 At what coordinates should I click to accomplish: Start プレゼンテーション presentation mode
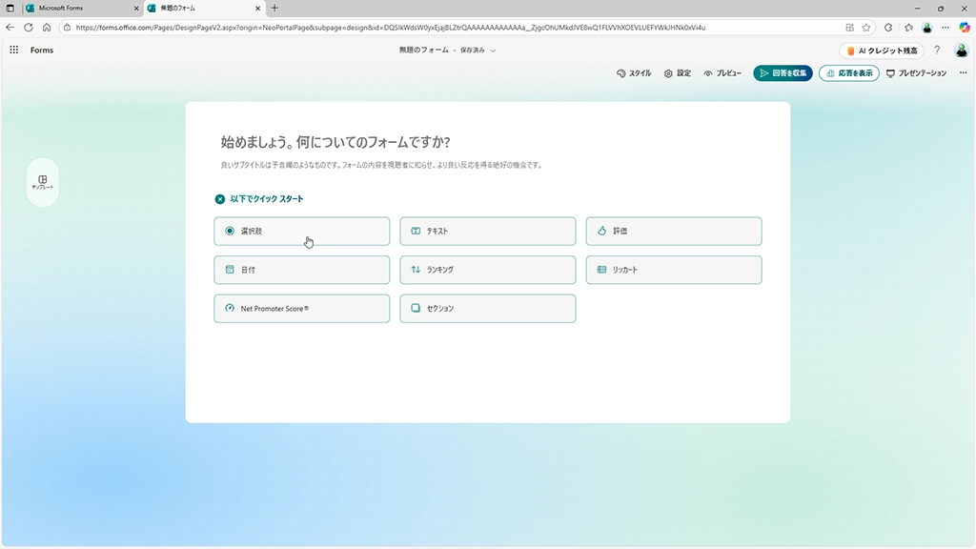tap(916, 73)
